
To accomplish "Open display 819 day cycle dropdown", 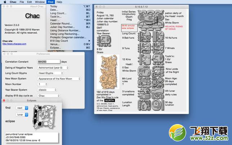I will tap(49, 96).
